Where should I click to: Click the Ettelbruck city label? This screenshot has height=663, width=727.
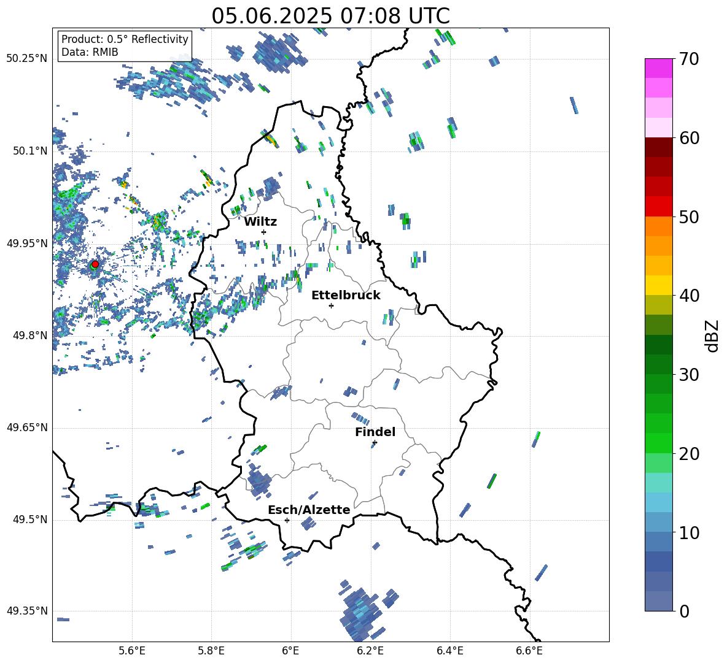click(x=346, y=296)
